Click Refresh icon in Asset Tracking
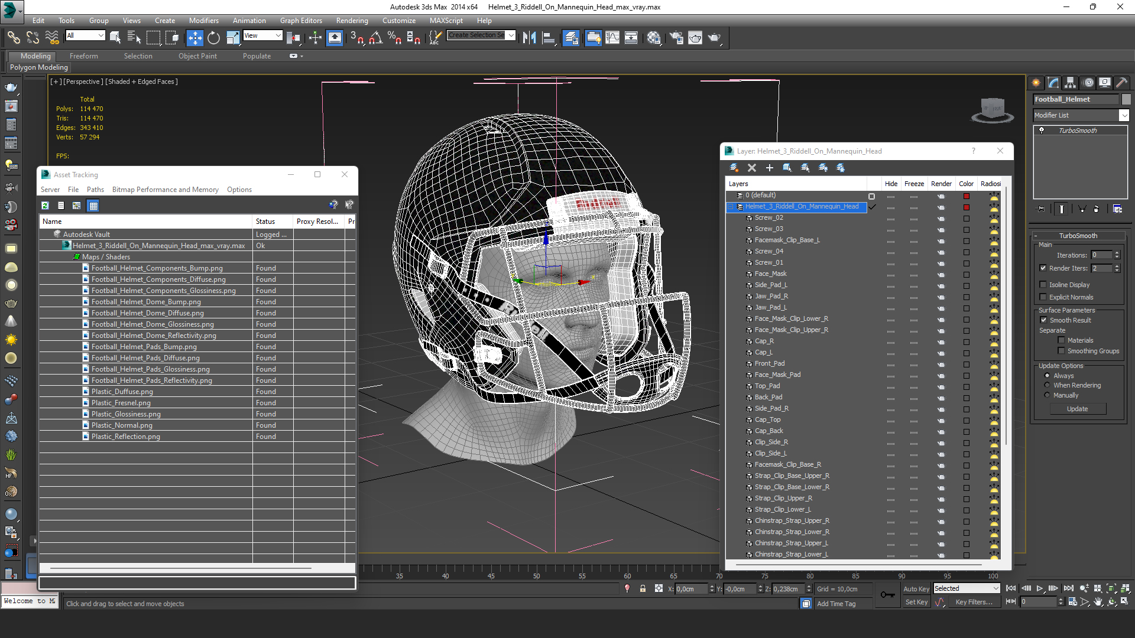 pos(45,206)
